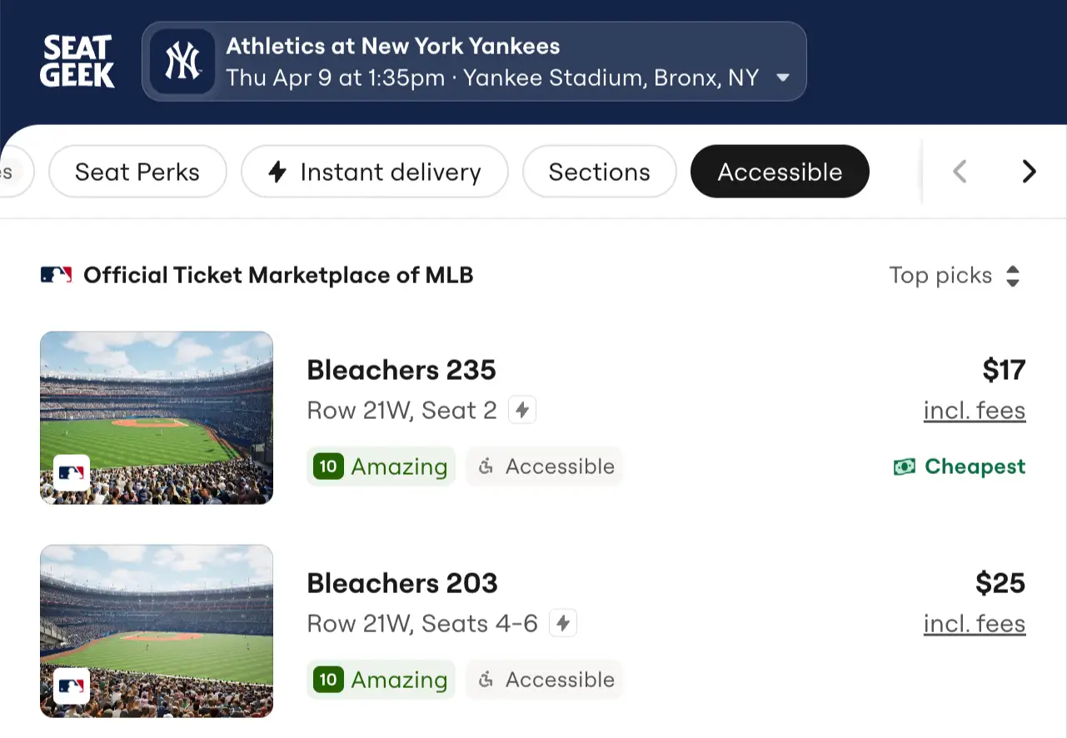Click the lightning bolt on the Bleachers 235 listing
Image resolution: width=1067 pixels, height=738 pixels.
tap(521, 409)
